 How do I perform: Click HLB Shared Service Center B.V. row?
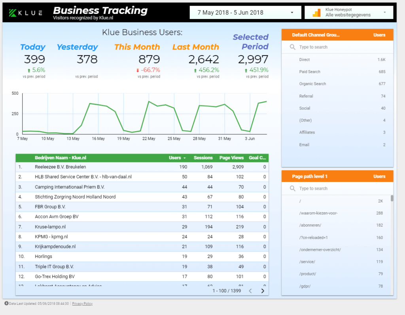(x=142, y=177)
